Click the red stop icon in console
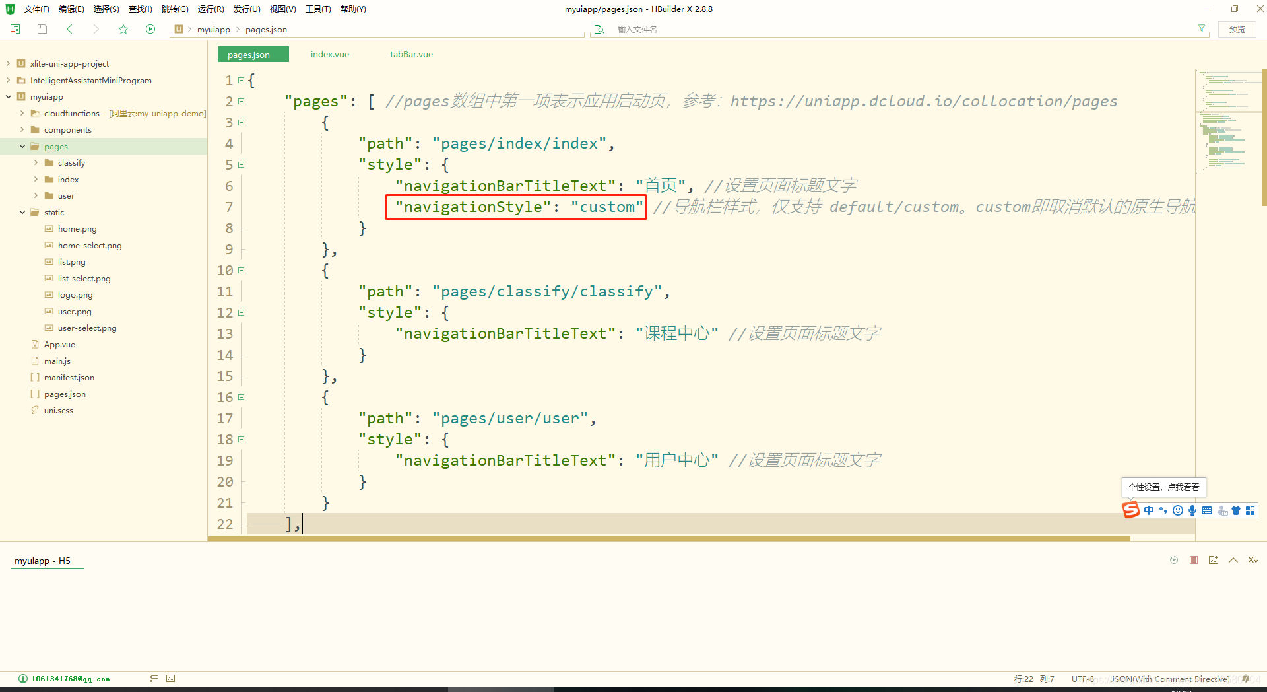 [1194, 560]
